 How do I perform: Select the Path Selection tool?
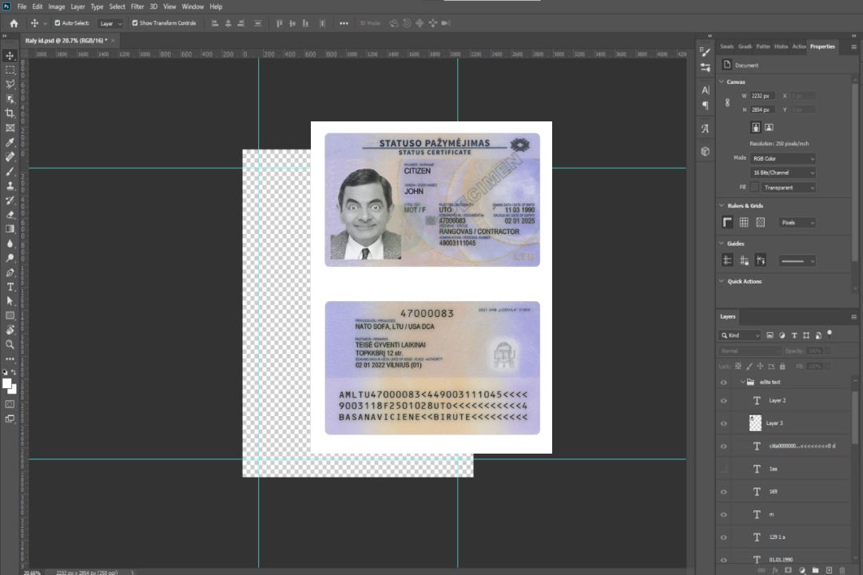click(10, 301)
